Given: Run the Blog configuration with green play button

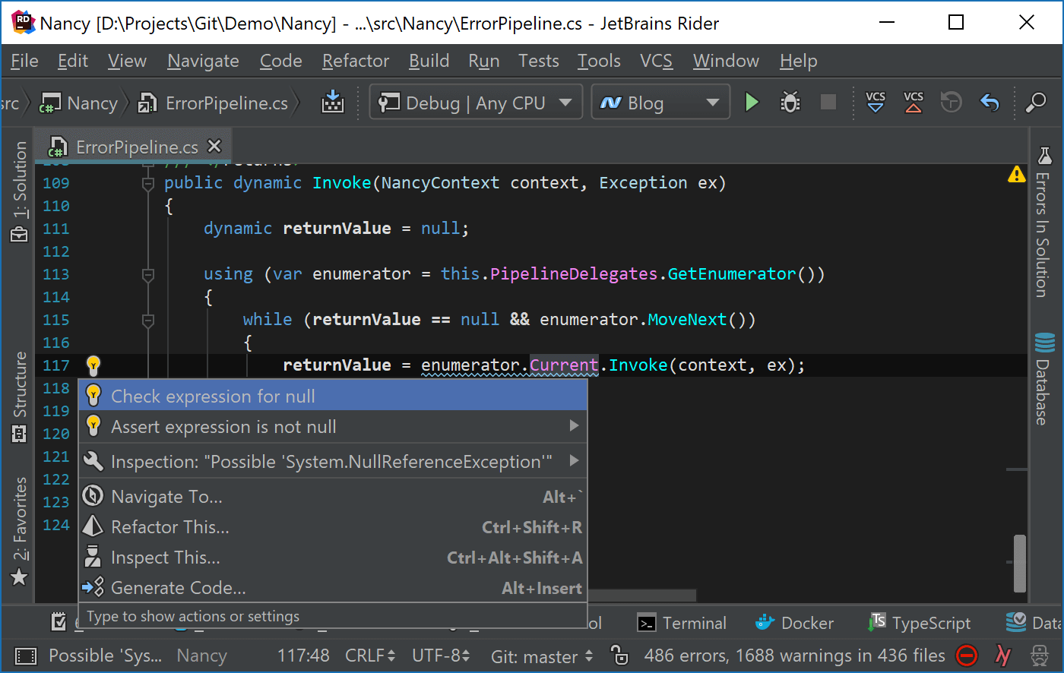Looking at the screenshot, I should pyautogui.click(x=752, y=102).
